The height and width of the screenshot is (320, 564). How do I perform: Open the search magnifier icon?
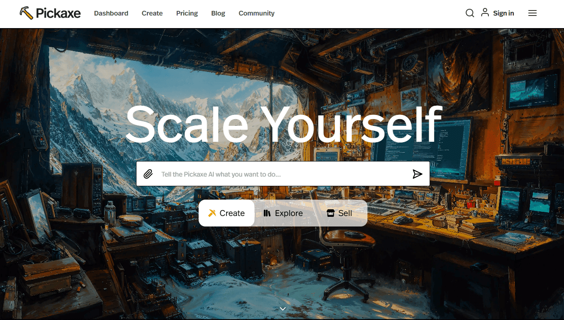(x=470, y=13)
